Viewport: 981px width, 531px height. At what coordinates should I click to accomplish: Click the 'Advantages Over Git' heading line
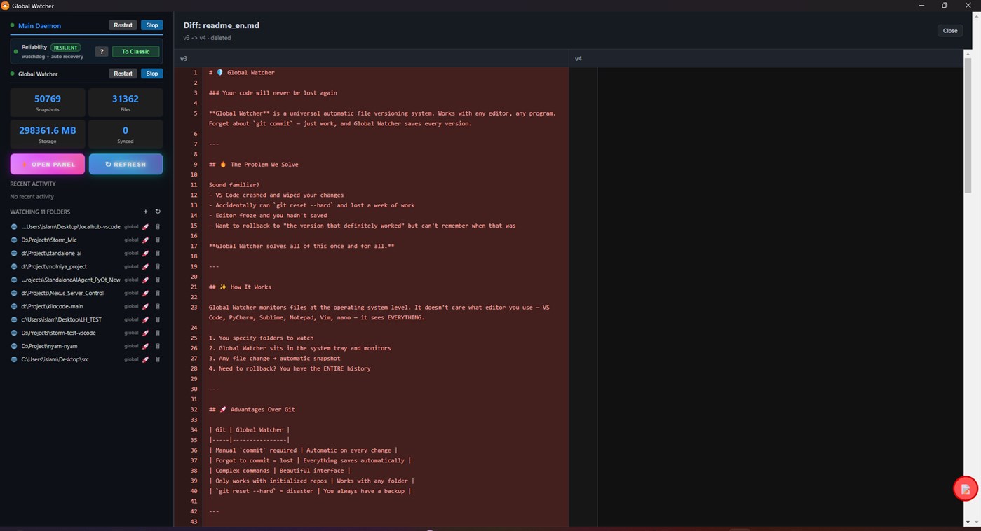pos(252,410)
